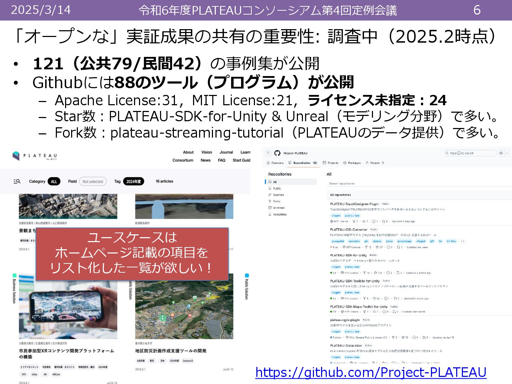Open the Projects tab

coord(331,163)
